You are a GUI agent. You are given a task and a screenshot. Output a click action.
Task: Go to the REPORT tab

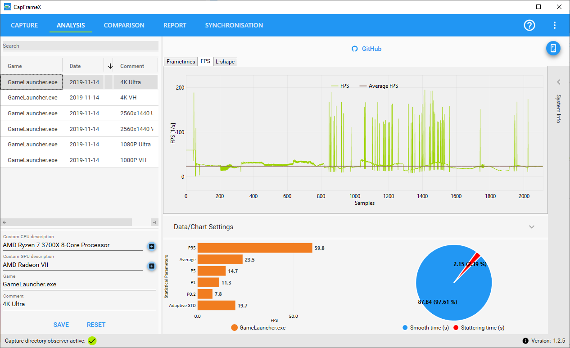click(x=175, y=25)
